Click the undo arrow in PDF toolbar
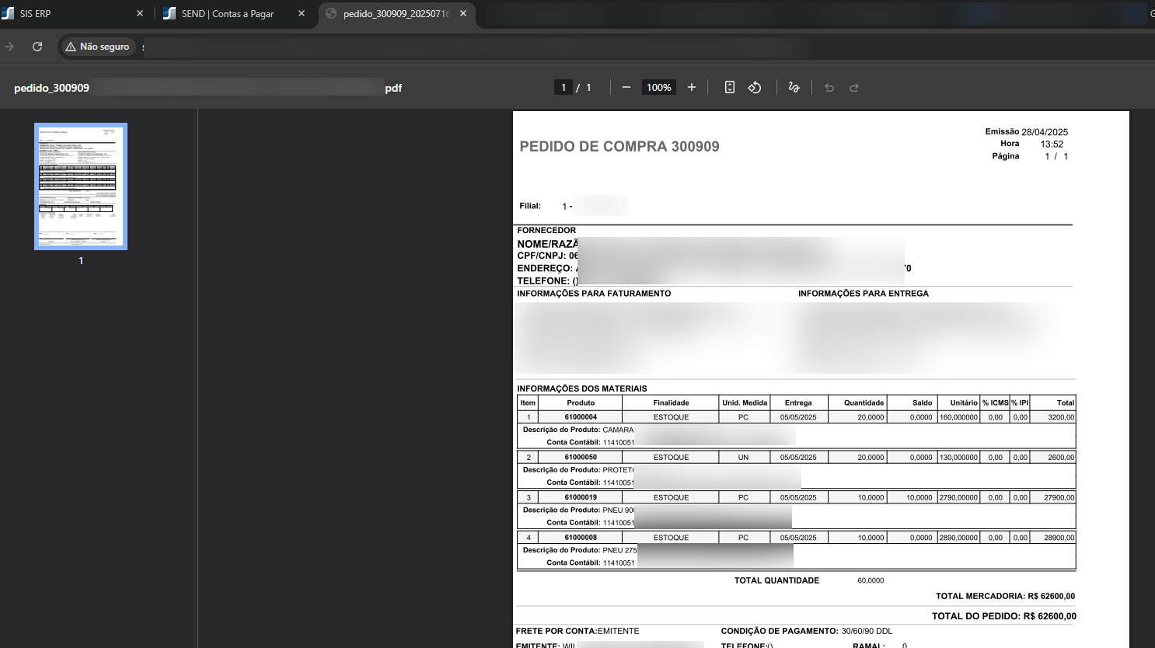 tap(829, 88)
